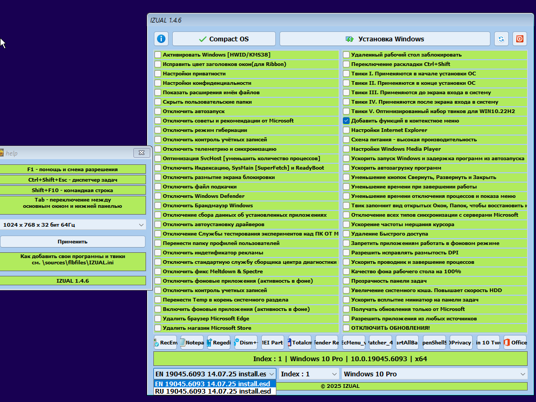The width and height of the screenshot is (536, 402).
Task: Check Удалить магазин Microsoft Store
Action: coord(158,328)
